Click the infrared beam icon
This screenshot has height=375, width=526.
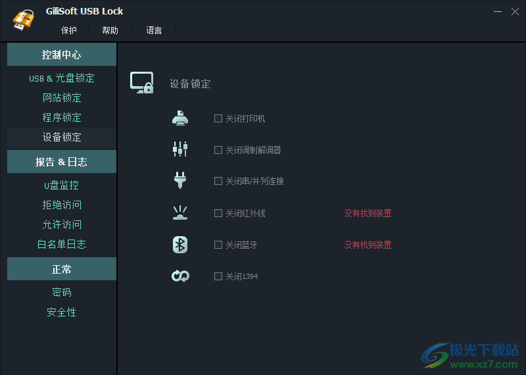[x=180, y=213]
